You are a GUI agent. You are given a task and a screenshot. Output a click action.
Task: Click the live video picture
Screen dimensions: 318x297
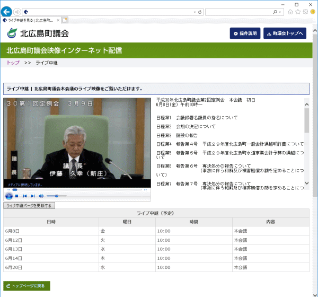[x=77, y=138]
